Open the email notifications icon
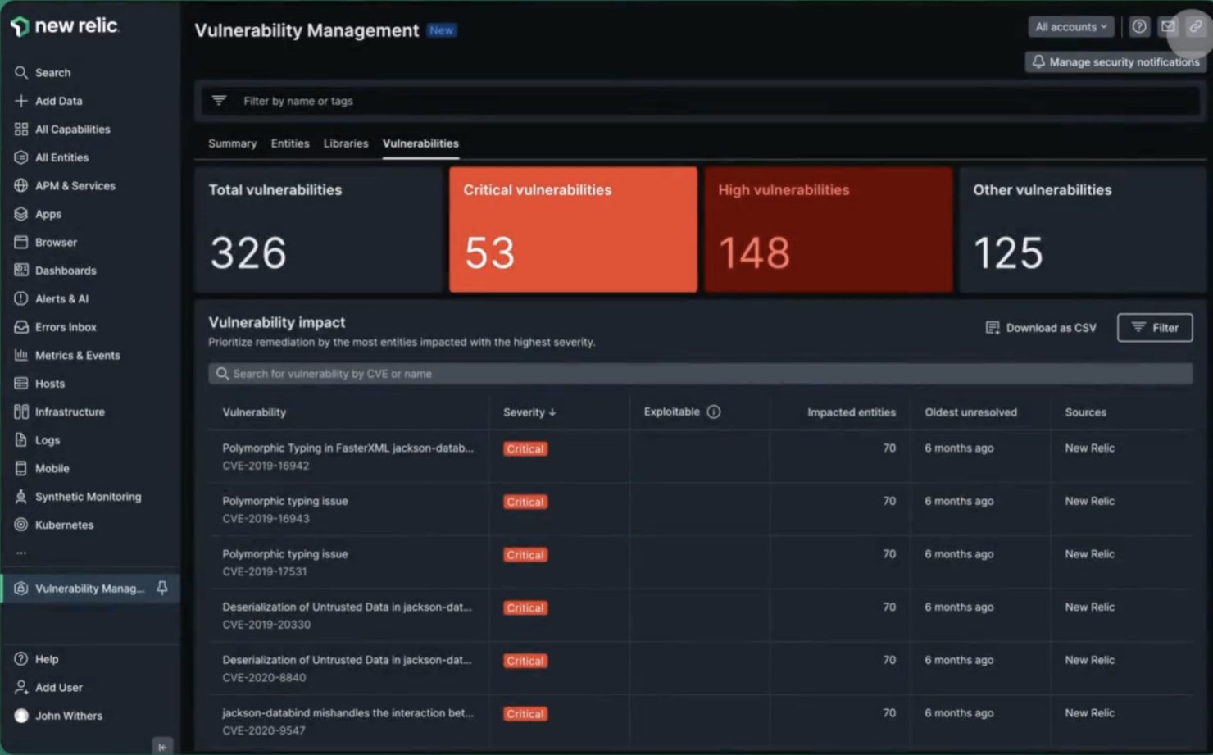 (x=1167, y=26)
